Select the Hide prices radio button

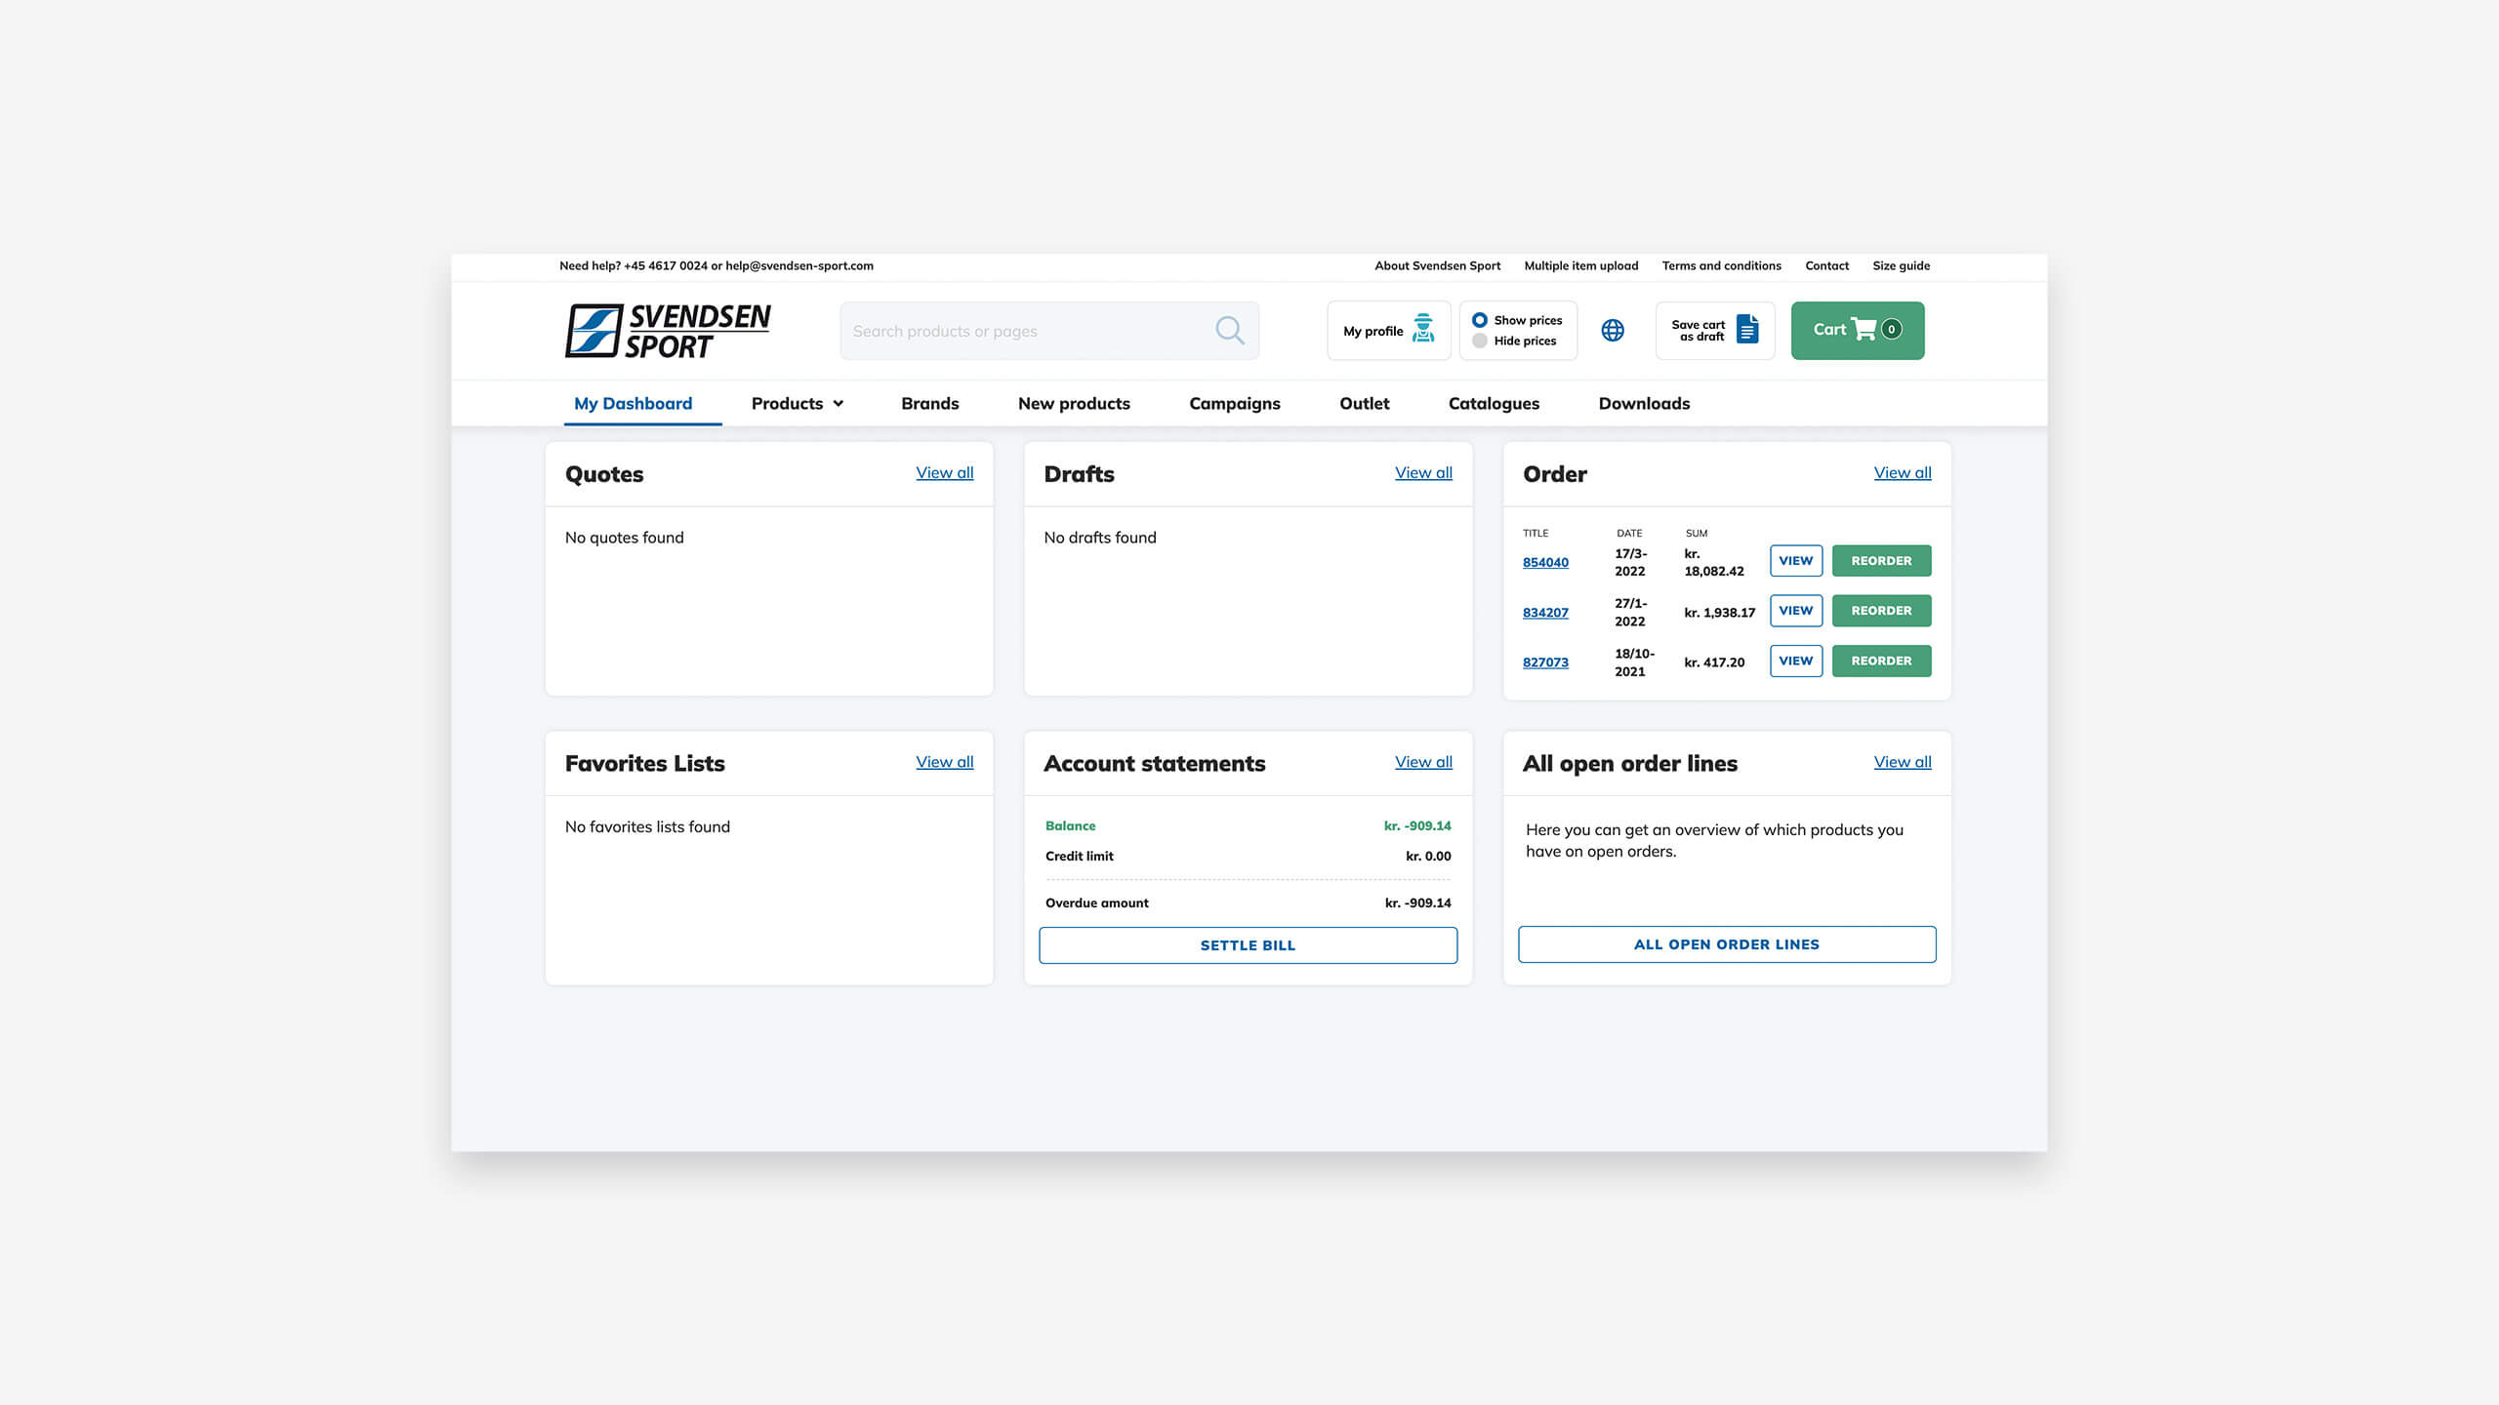1480,341
